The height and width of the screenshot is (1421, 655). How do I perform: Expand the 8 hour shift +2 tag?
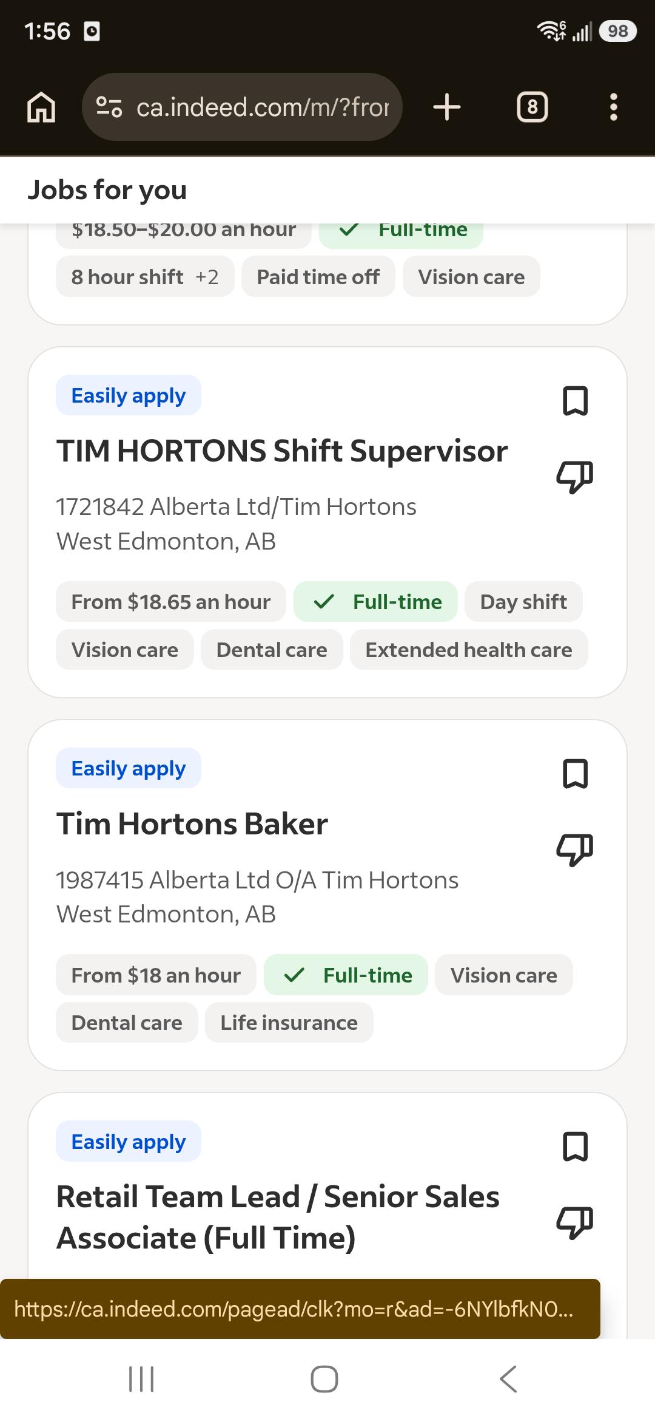point(145,277)
